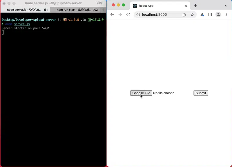Click 'Server started on port 5000' text

point(26,28)
